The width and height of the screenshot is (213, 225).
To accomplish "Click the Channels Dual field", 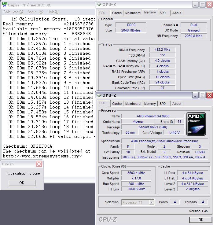I will (193, 25).
